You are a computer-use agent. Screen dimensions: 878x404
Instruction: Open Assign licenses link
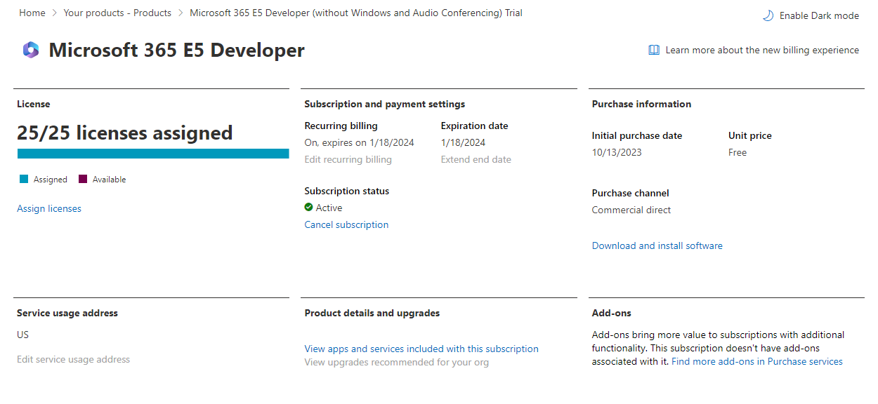[x=49, y=208]
